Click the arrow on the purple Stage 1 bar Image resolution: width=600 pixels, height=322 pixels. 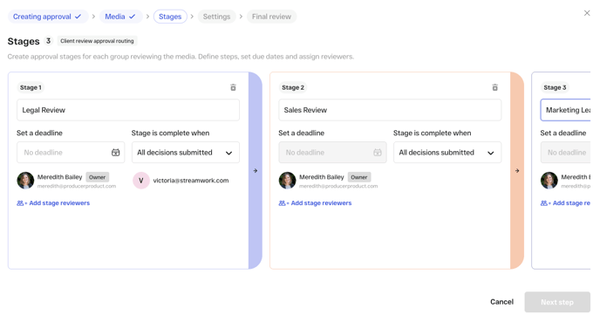point(256,171)
